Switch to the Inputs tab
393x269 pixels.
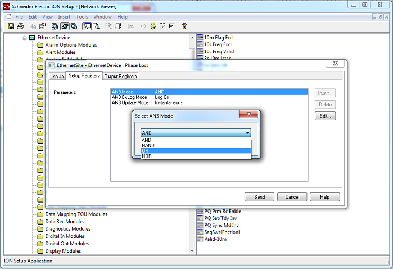click(x=57, y=77)
